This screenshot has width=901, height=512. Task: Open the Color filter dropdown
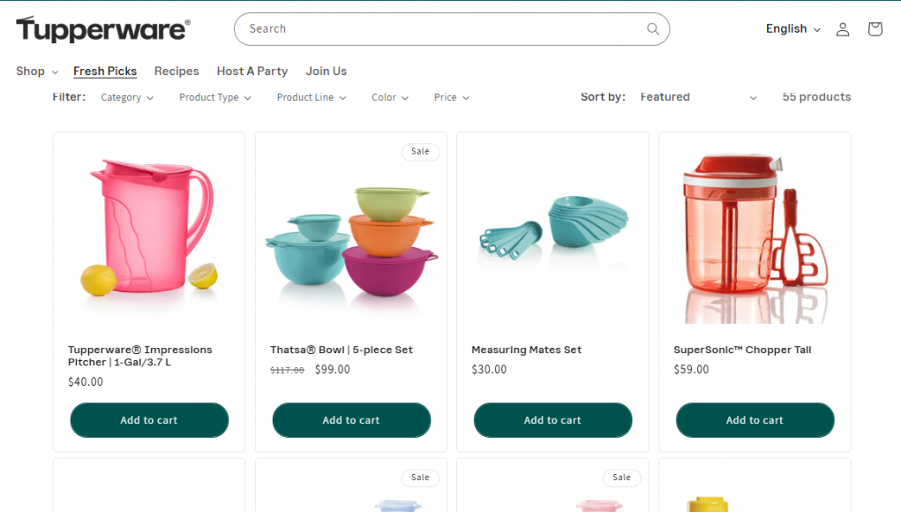[x=389, y=98]
